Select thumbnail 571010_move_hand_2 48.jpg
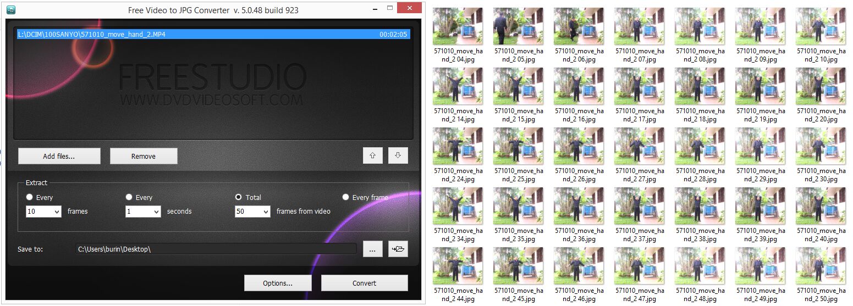The image size is (853, 306). [x=700, y=266]
